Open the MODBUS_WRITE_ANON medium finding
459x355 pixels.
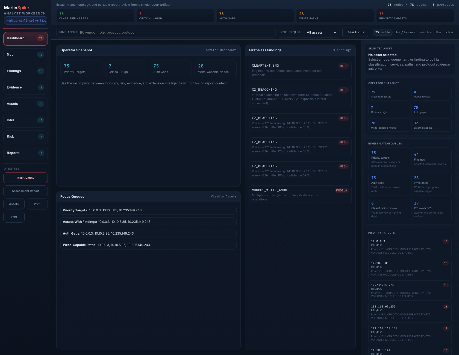300,194
